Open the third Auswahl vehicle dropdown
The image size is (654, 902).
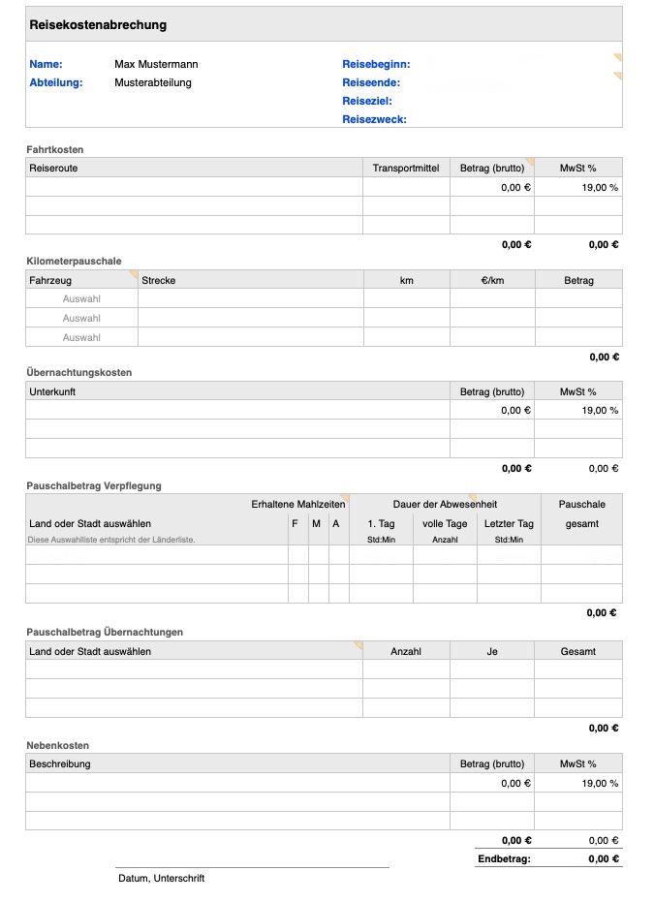click(x=81, y=337)
